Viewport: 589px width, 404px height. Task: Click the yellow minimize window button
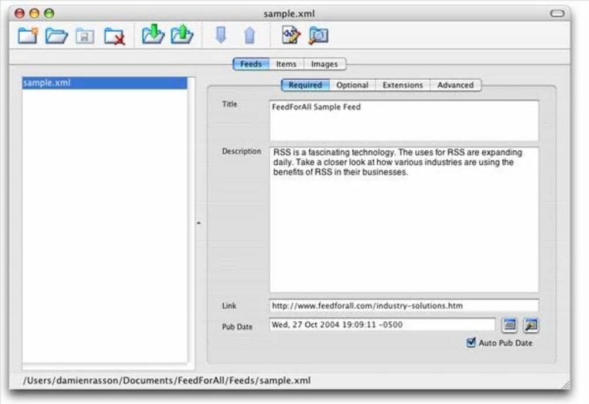click(34, 13)
